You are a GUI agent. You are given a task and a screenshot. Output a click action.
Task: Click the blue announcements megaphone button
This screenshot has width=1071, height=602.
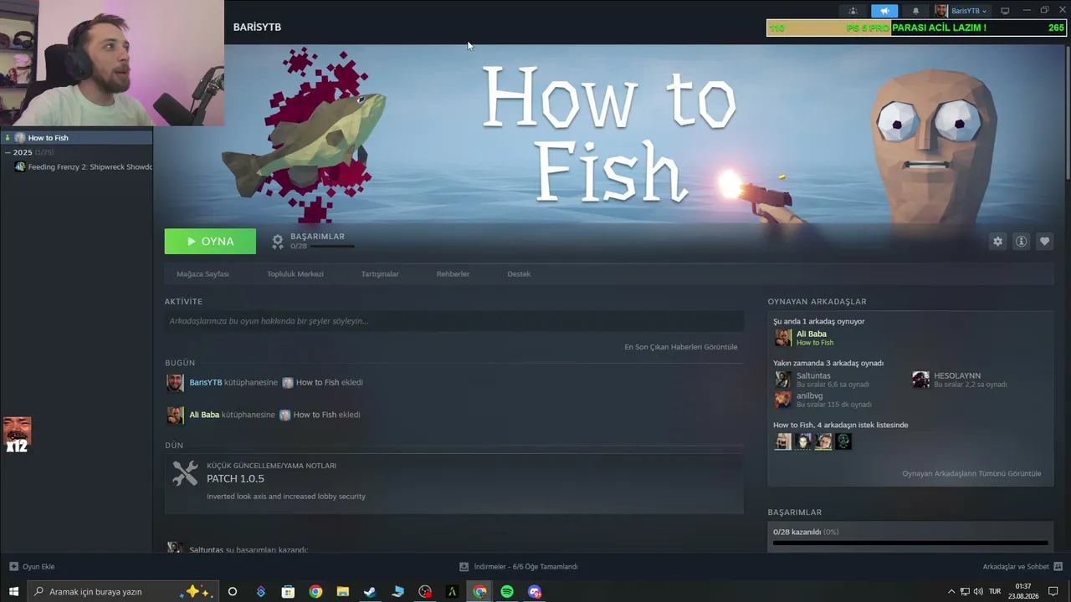point(884,11)
